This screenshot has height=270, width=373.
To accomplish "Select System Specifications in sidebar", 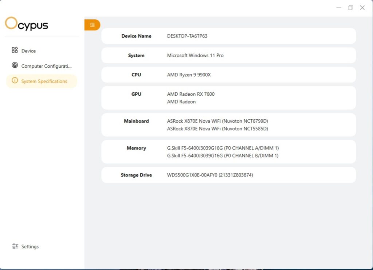I will click(x=42, y=81).
